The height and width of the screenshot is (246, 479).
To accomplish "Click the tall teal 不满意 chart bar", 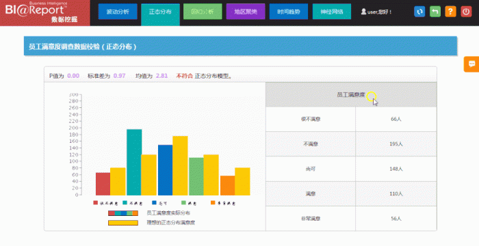I will tap(134, 163).
